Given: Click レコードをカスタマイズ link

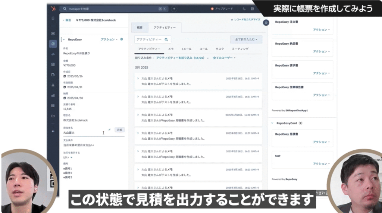Looking at the screenshot, I should tap(245, 19).
